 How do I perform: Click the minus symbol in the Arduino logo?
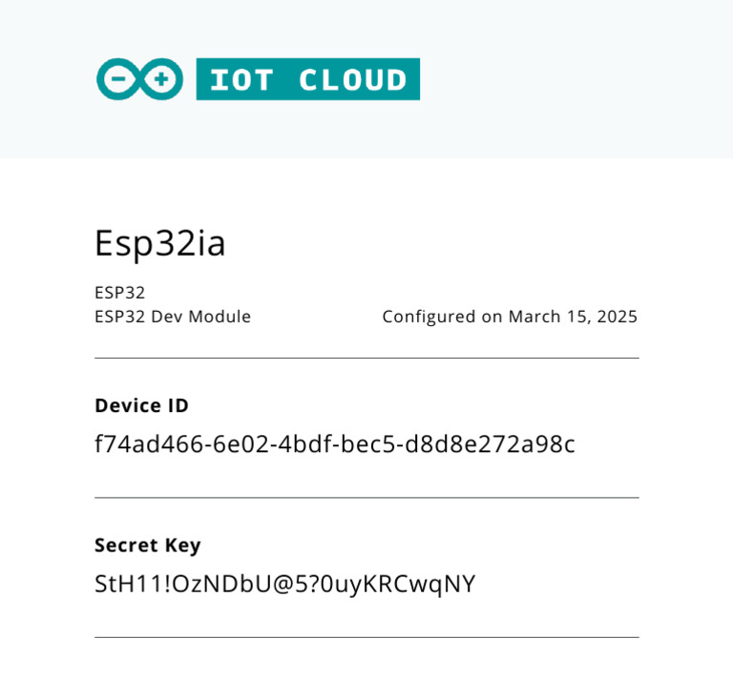pyautogui.click(x=120, y=79)
